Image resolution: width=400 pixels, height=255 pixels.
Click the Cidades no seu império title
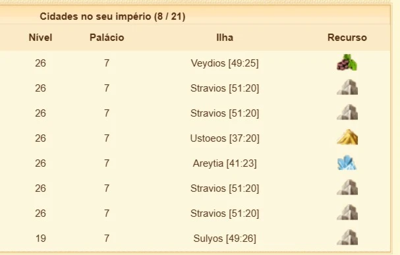[x=113, y=16]
